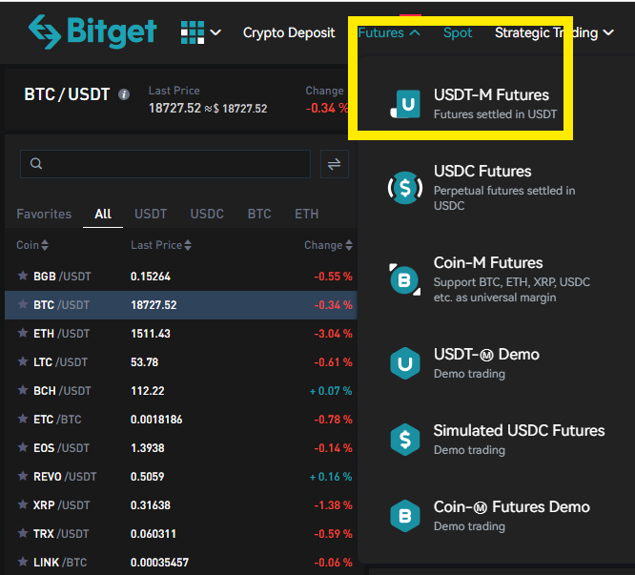Image resolution: width=635 pixels, height=575 pixels.
Task: Favorite ETH/USDT with star
Action: coord(23,333)
